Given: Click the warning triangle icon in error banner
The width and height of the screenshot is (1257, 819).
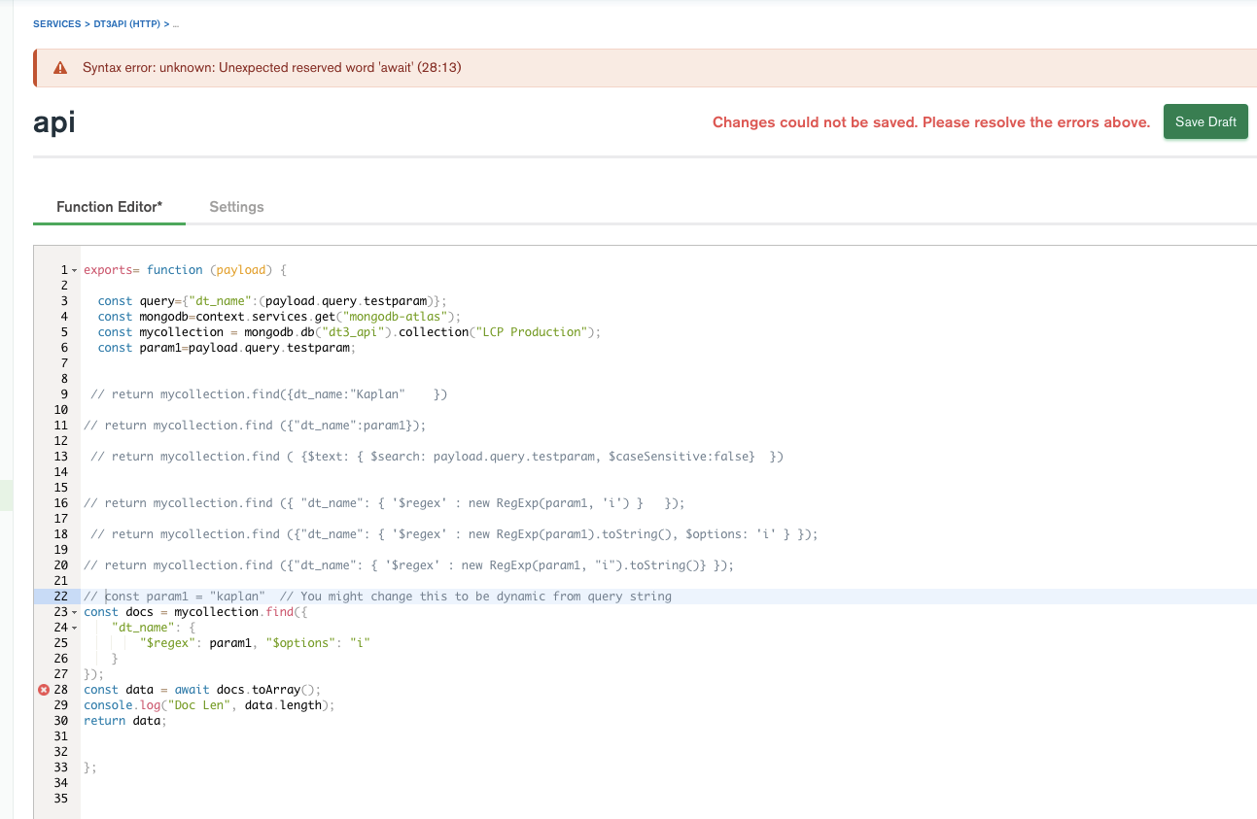Looking at the screenshot, I should point(60,68).
